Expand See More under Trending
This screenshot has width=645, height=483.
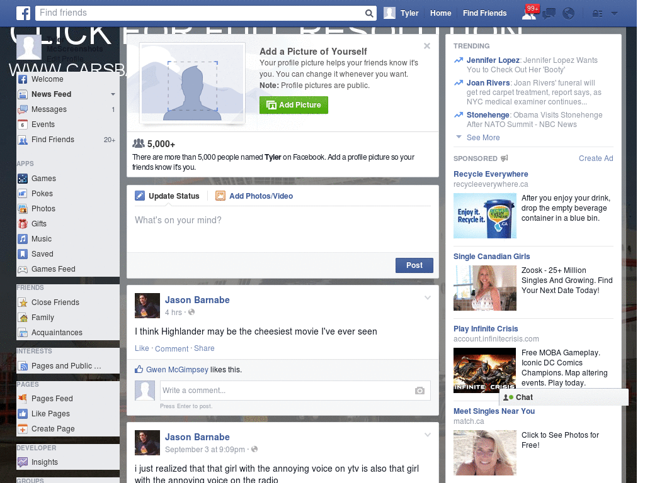coord(483,138)
